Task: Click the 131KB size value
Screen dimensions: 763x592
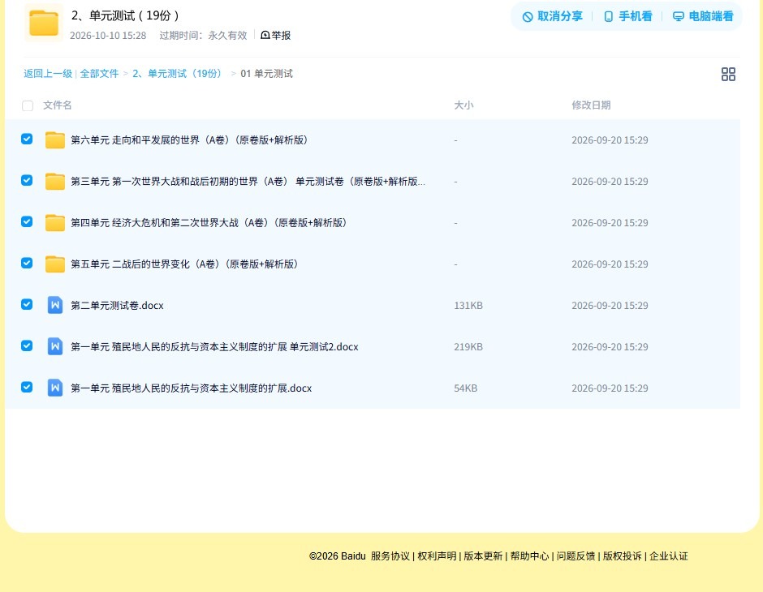Action: click(x=468, y=305)
